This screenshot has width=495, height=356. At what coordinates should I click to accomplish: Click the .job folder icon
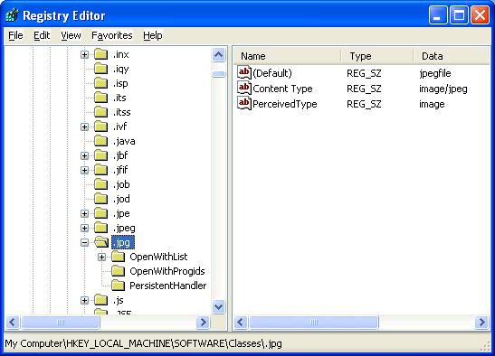tap(100, 184)
